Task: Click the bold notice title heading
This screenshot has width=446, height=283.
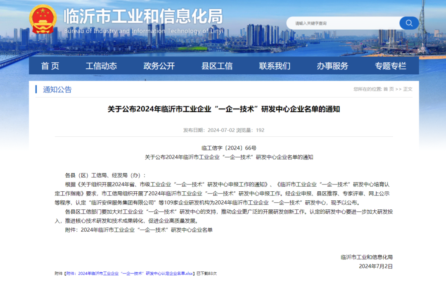Action: tap(223, 109)
